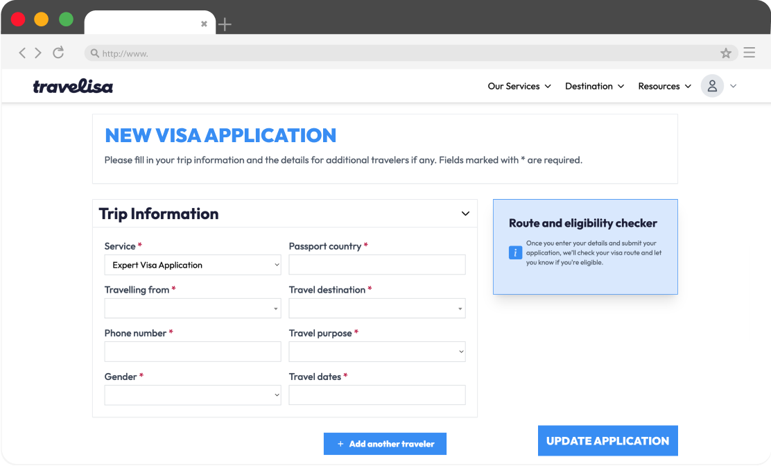Click the browser back arrow
Image resolution: width=771 pixels, height=466 pixels.
(22, 53)
